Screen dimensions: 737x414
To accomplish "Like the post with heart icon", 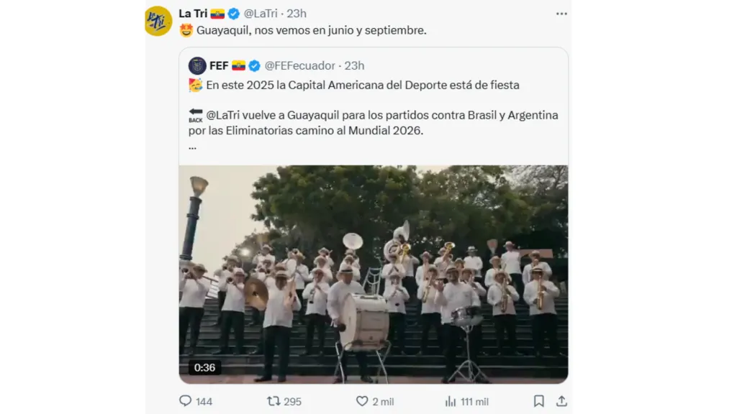I will 361,401.
